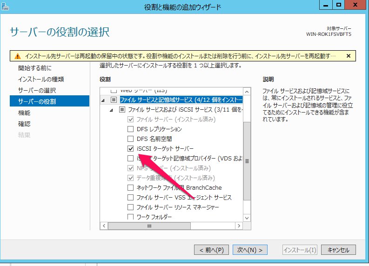Viewport: 369px width, 266px height.
Task: Maximize the wizard window
Action: (338, 5)
